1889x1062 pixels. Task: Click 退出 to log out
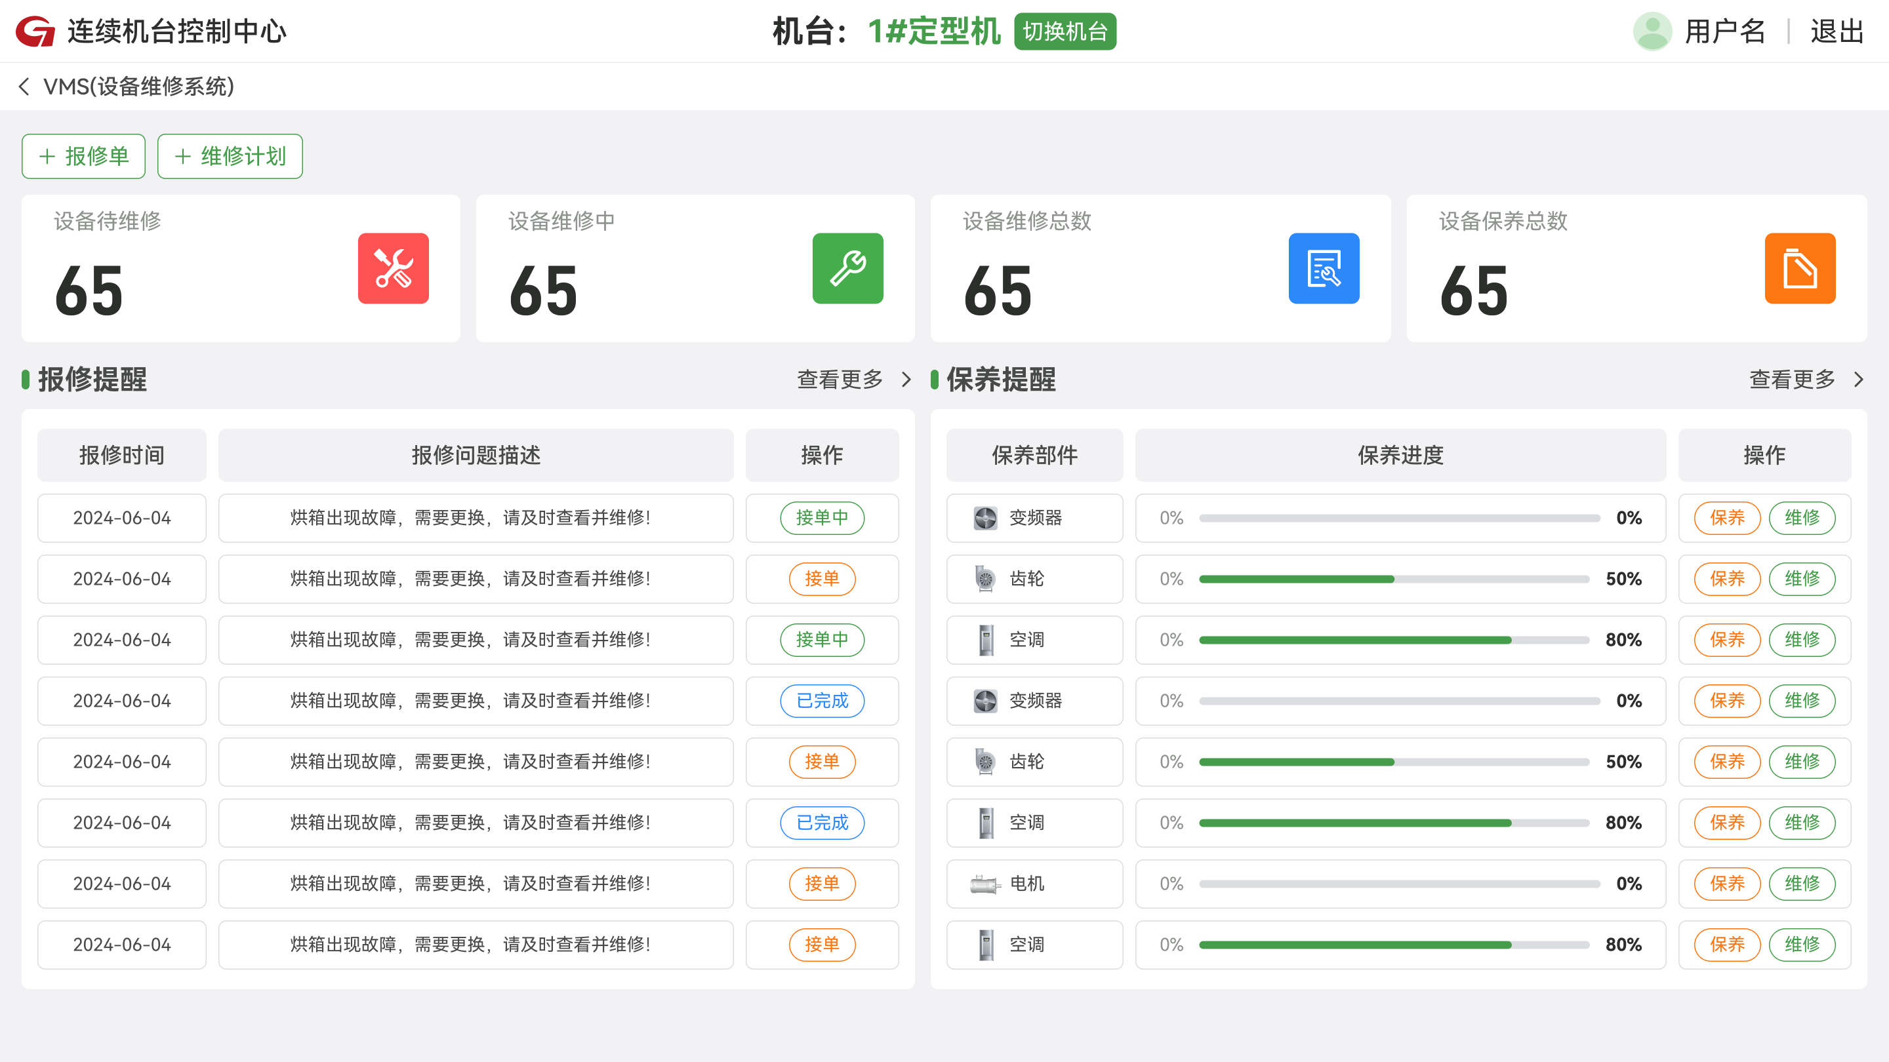tap(1837, 31)
